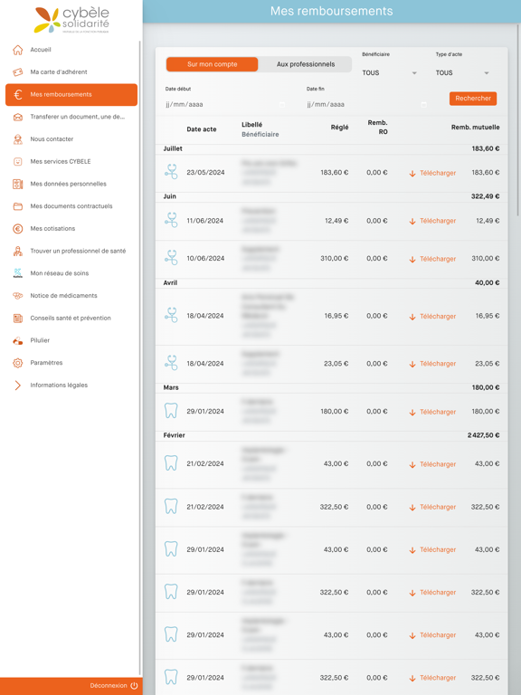Open the Ma carte d'adhérent card icon
This screenshot has height=695, width=521.
pyautogui.click(x=18, y=71)
